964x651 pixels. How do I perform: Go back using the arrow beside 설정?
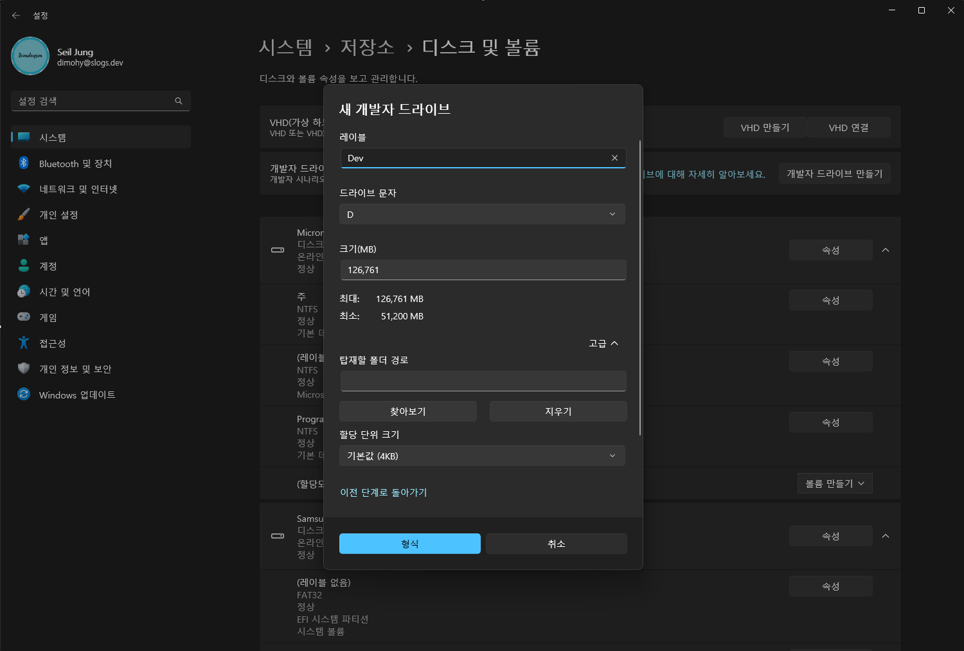pyautogui.click(x=16, y=15)
